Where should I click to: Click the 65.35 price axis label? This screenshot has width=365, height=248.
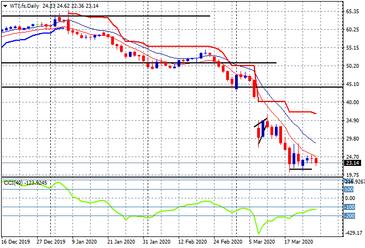[x=353, y=11]
